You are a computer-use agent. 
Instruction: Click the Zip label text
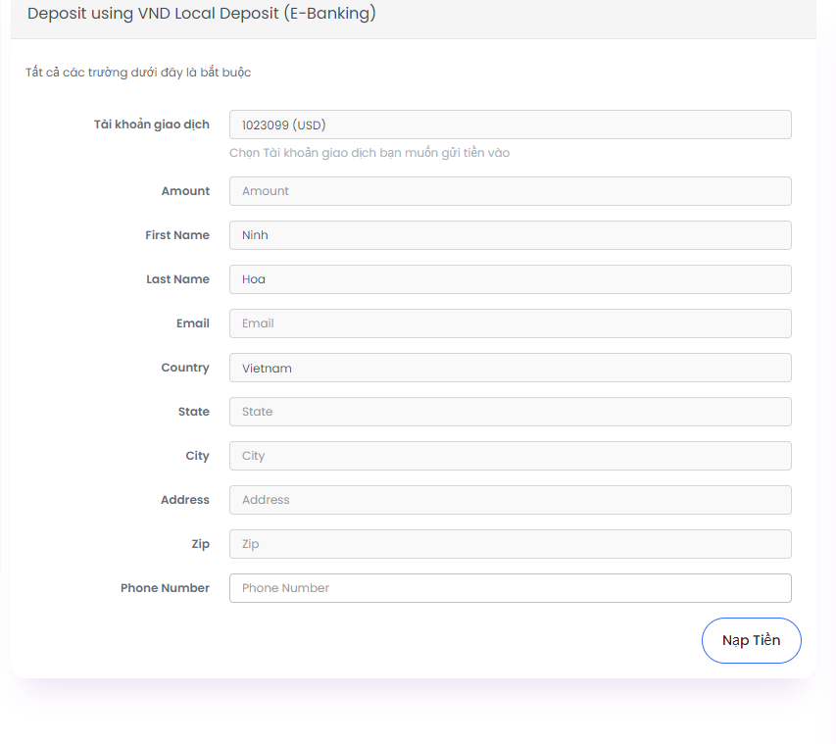click(x=201, y=544)
